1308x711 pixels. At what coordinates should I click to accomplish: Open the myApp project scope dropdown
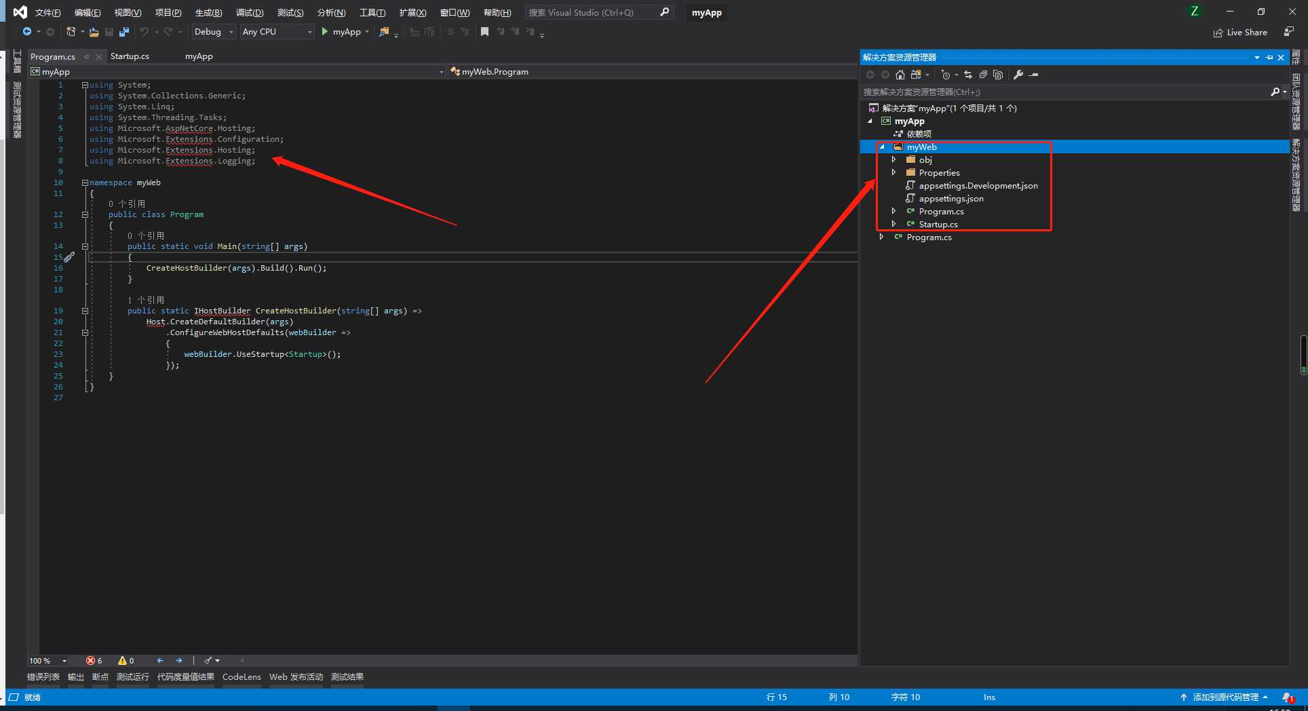(237, 72)
